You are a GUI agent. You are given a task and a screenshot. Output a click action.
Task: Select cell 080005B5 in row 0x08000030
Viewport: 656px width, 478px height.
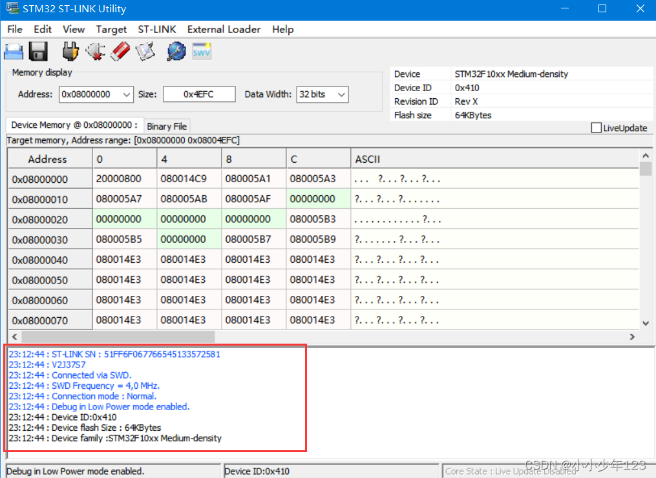[x=125, y=239]
